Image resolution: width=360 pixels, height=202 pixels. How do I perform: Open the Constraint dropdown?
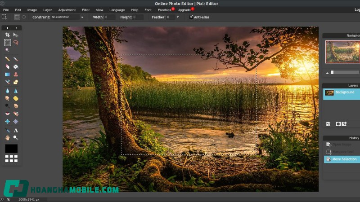click(67, 17)
